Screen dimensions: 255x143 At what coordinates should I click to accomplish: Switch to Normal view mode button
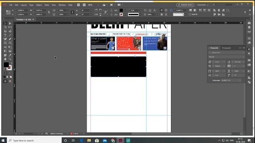[5, 81]
